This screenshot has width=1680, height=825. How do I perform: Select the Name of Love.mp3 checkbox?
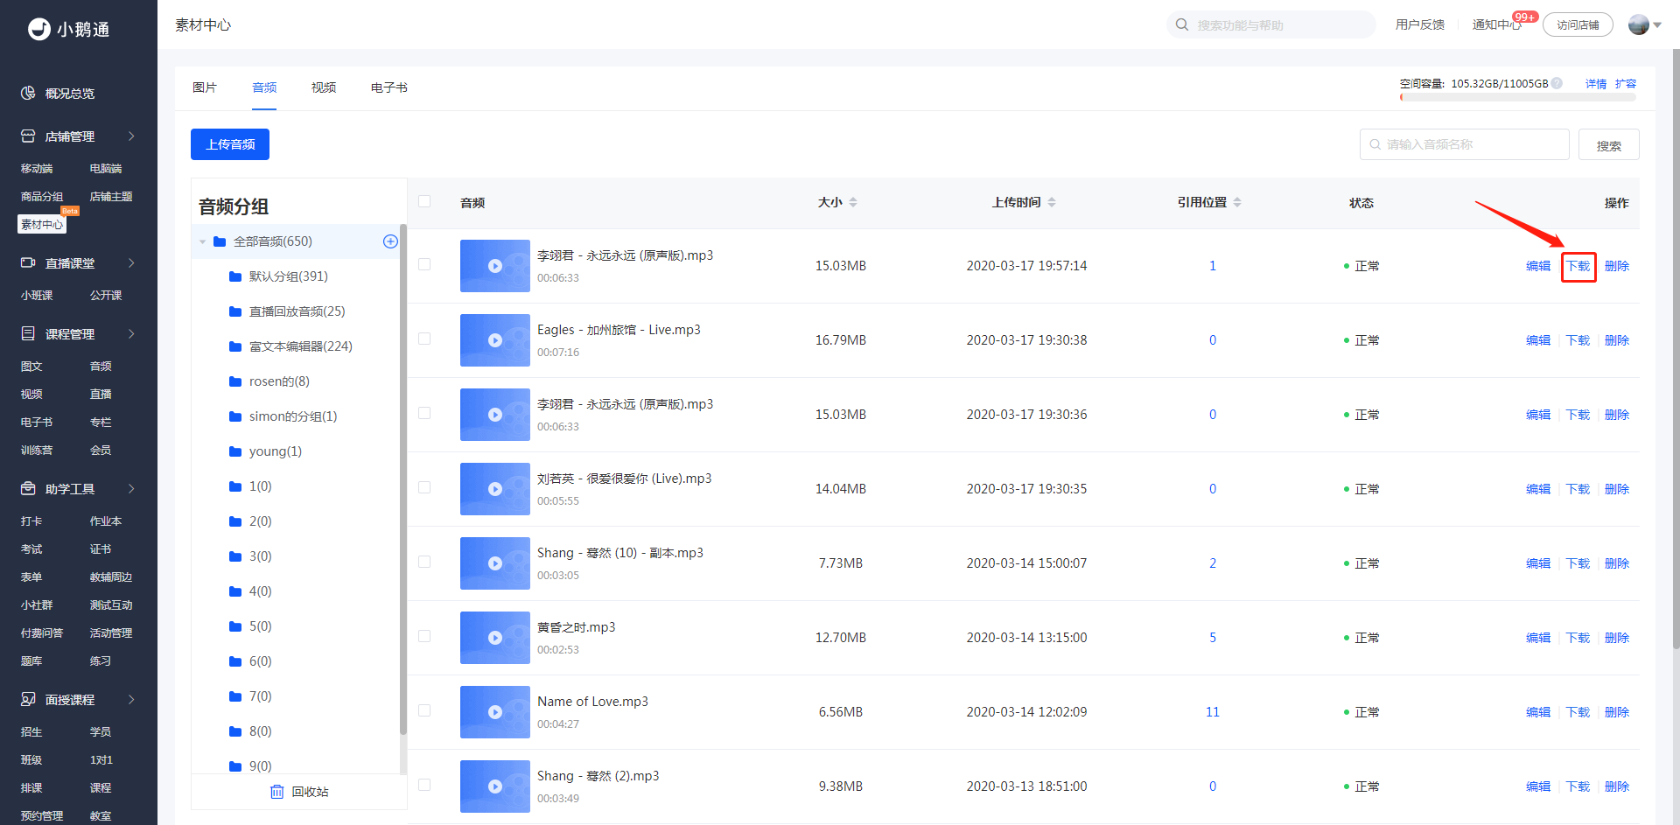[x=424, y=710]
